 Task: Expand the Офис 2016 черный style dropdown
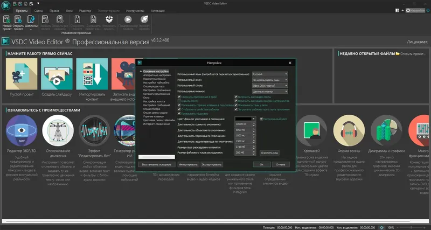click(x=270, y=86)
